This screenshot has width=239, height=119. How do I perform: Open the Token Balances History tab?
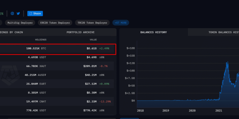point(224,32)
